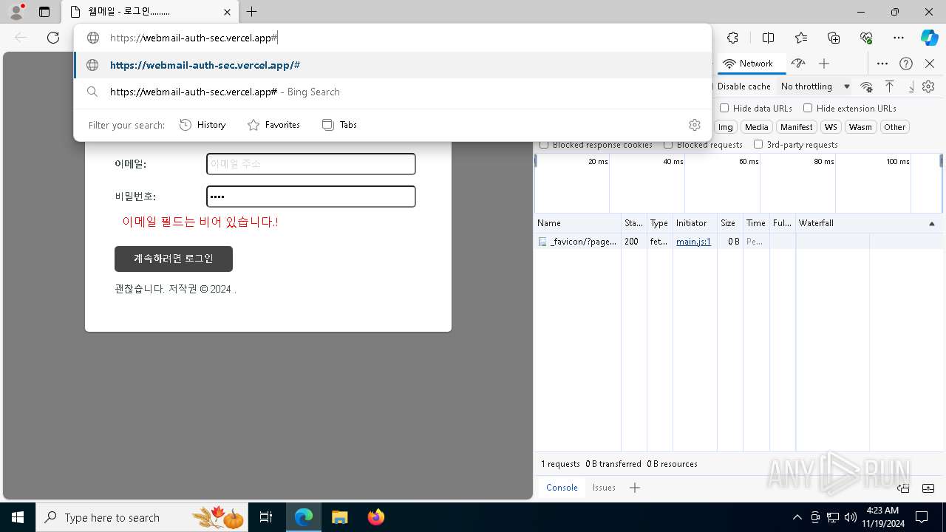Click the 비밀번호 password field
946x532 pixels.
tap(310, 197)
